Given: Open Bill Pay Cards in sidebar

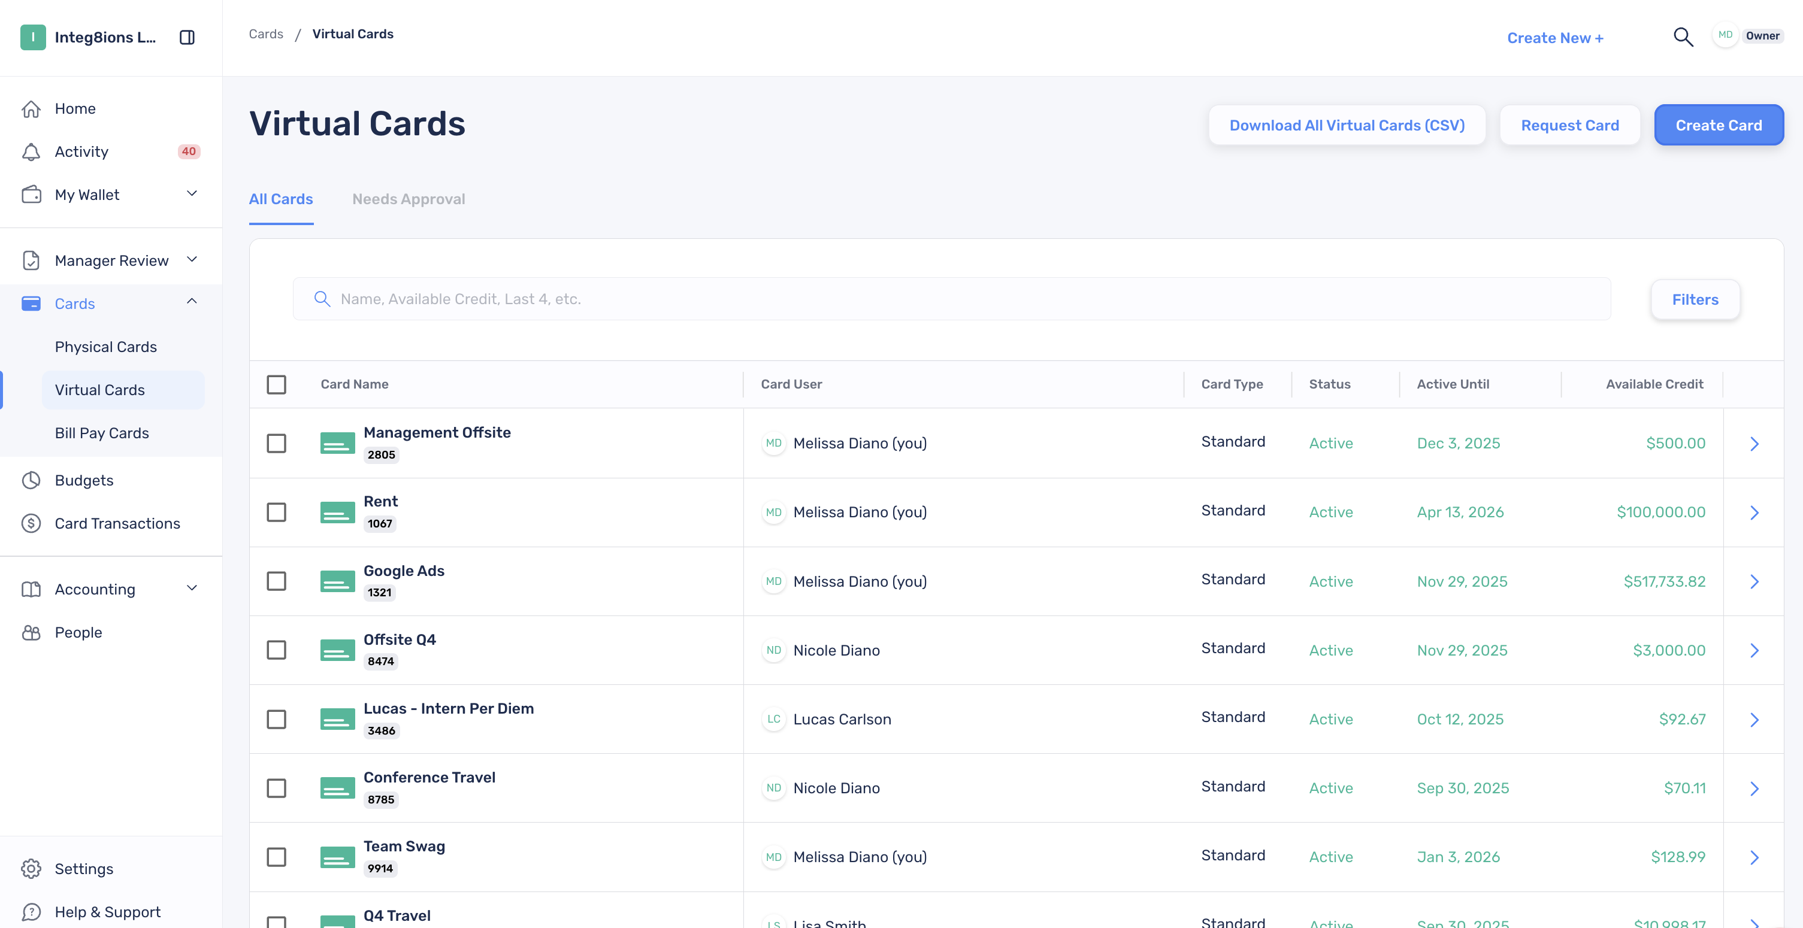Looking at the screenshot, I should point(101,433).
